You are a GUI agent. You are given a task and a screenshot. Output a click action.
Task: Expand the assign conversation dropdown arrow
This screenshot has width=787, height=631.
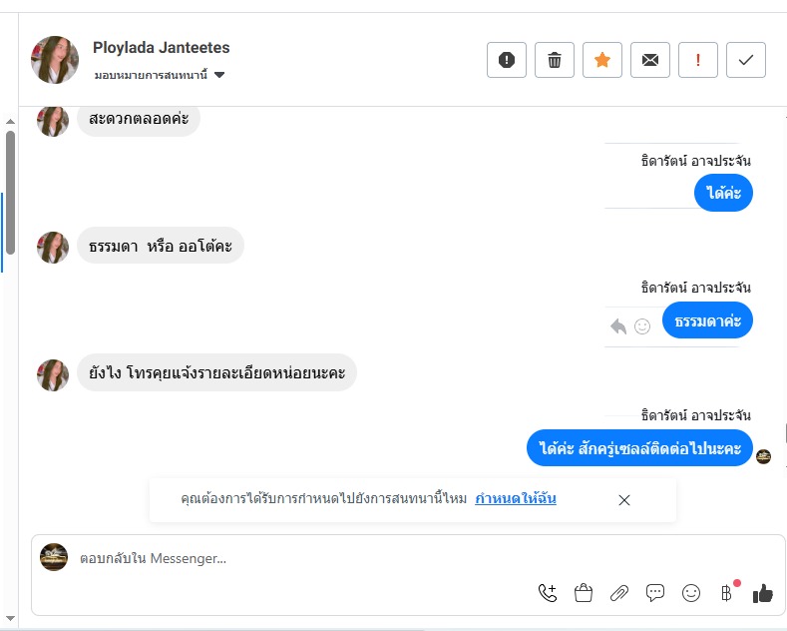tap(219, 75)
